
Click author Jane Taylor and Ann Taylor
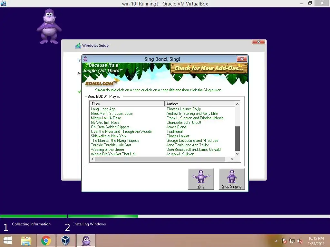pos(188,145)
